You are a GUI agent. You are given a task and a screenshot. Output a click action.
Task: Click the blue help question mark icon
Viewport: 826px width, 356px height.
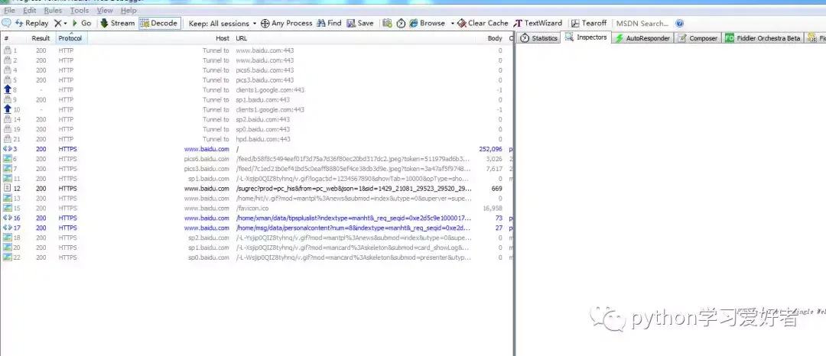680,23
